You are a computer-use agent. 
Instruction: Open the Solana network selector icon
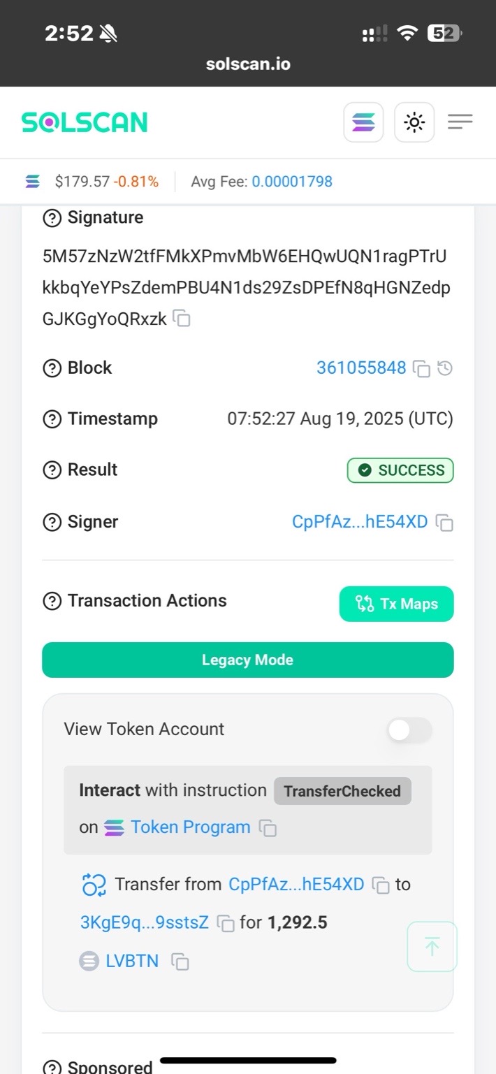[363, 122]
